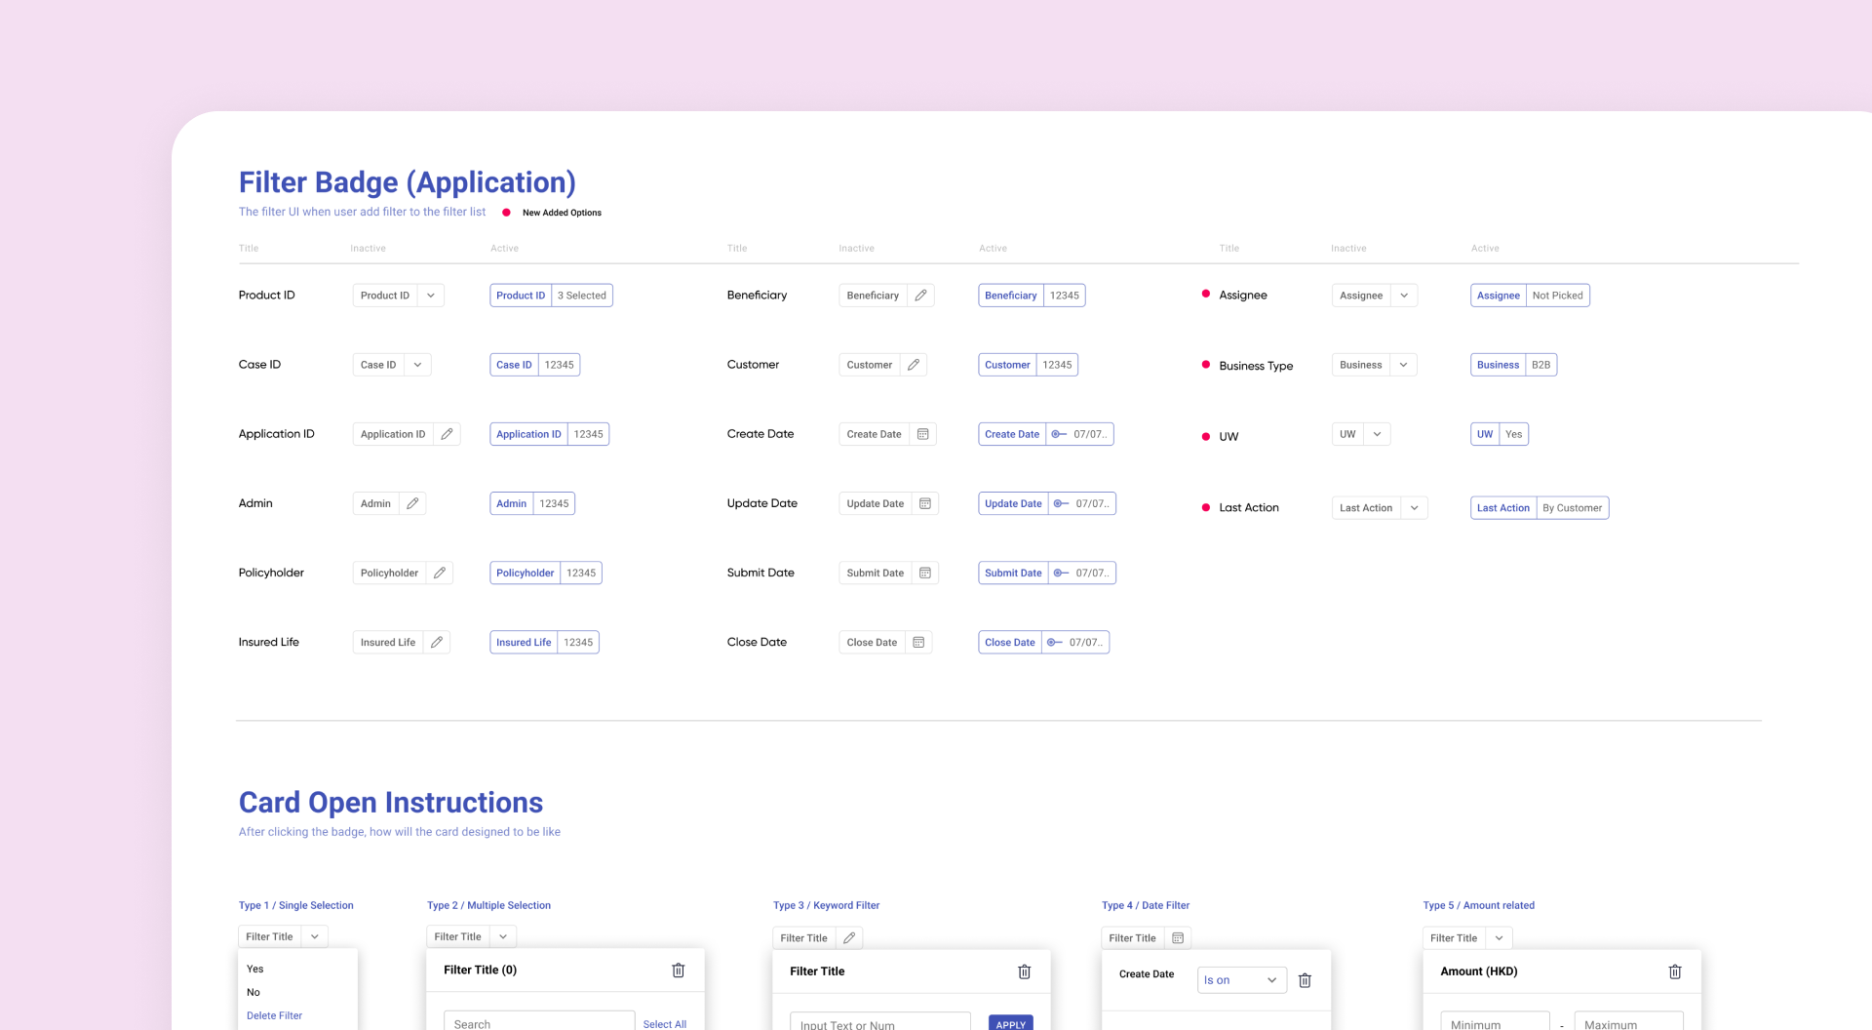
Task: Open calendar icon on inactive Submit Date badge
Action: 925,573
